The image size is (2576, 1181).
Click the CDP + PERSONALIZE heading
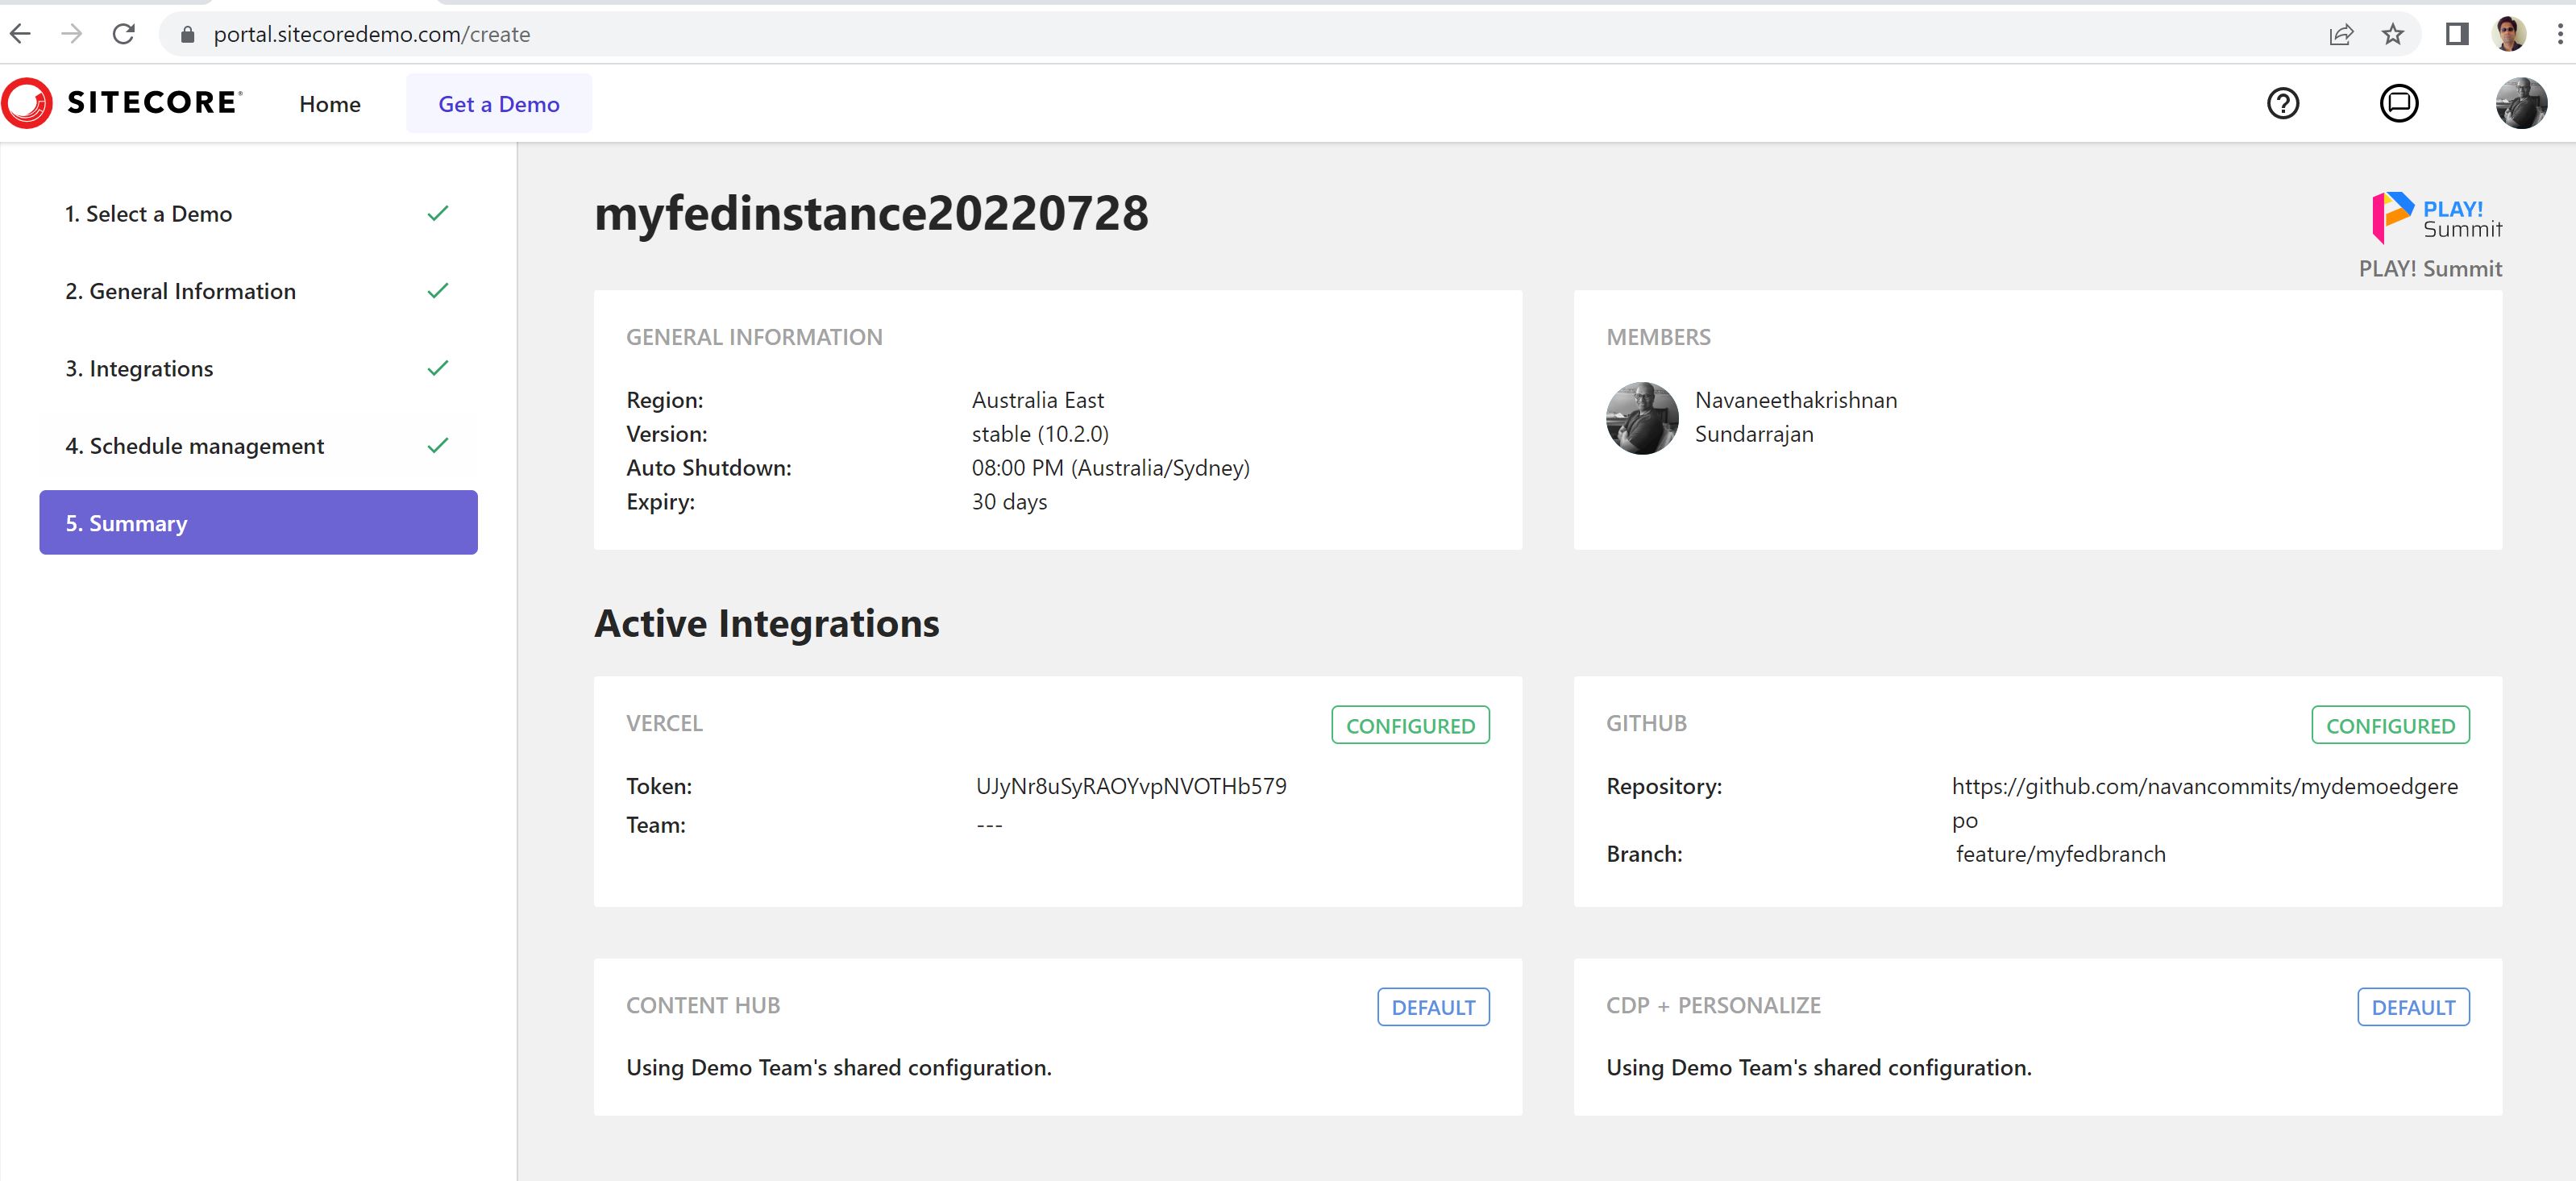pos(1713,1005)
